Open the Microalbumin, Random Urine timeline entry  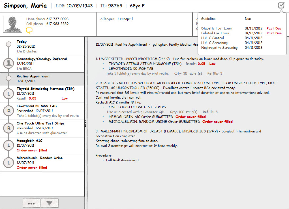[x=42, y=163]
